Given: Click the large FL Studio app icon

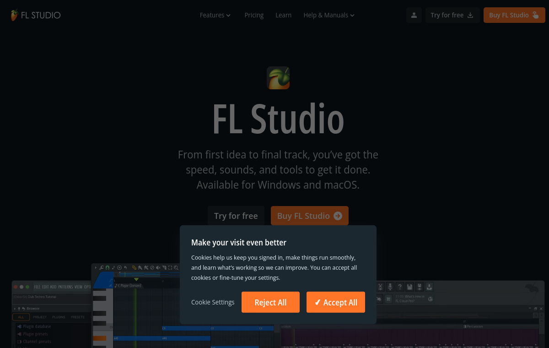Looking at the screenshot, I should click(278, 78).
